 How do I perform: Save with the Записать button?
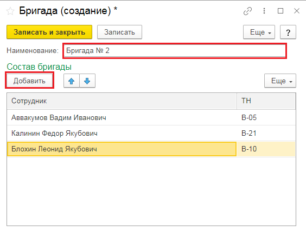pyautogui.click(x=119, y=32)
